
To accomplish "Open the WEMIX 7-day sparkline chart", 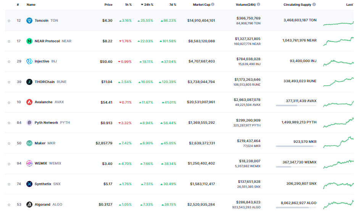I will pos(338,164).
